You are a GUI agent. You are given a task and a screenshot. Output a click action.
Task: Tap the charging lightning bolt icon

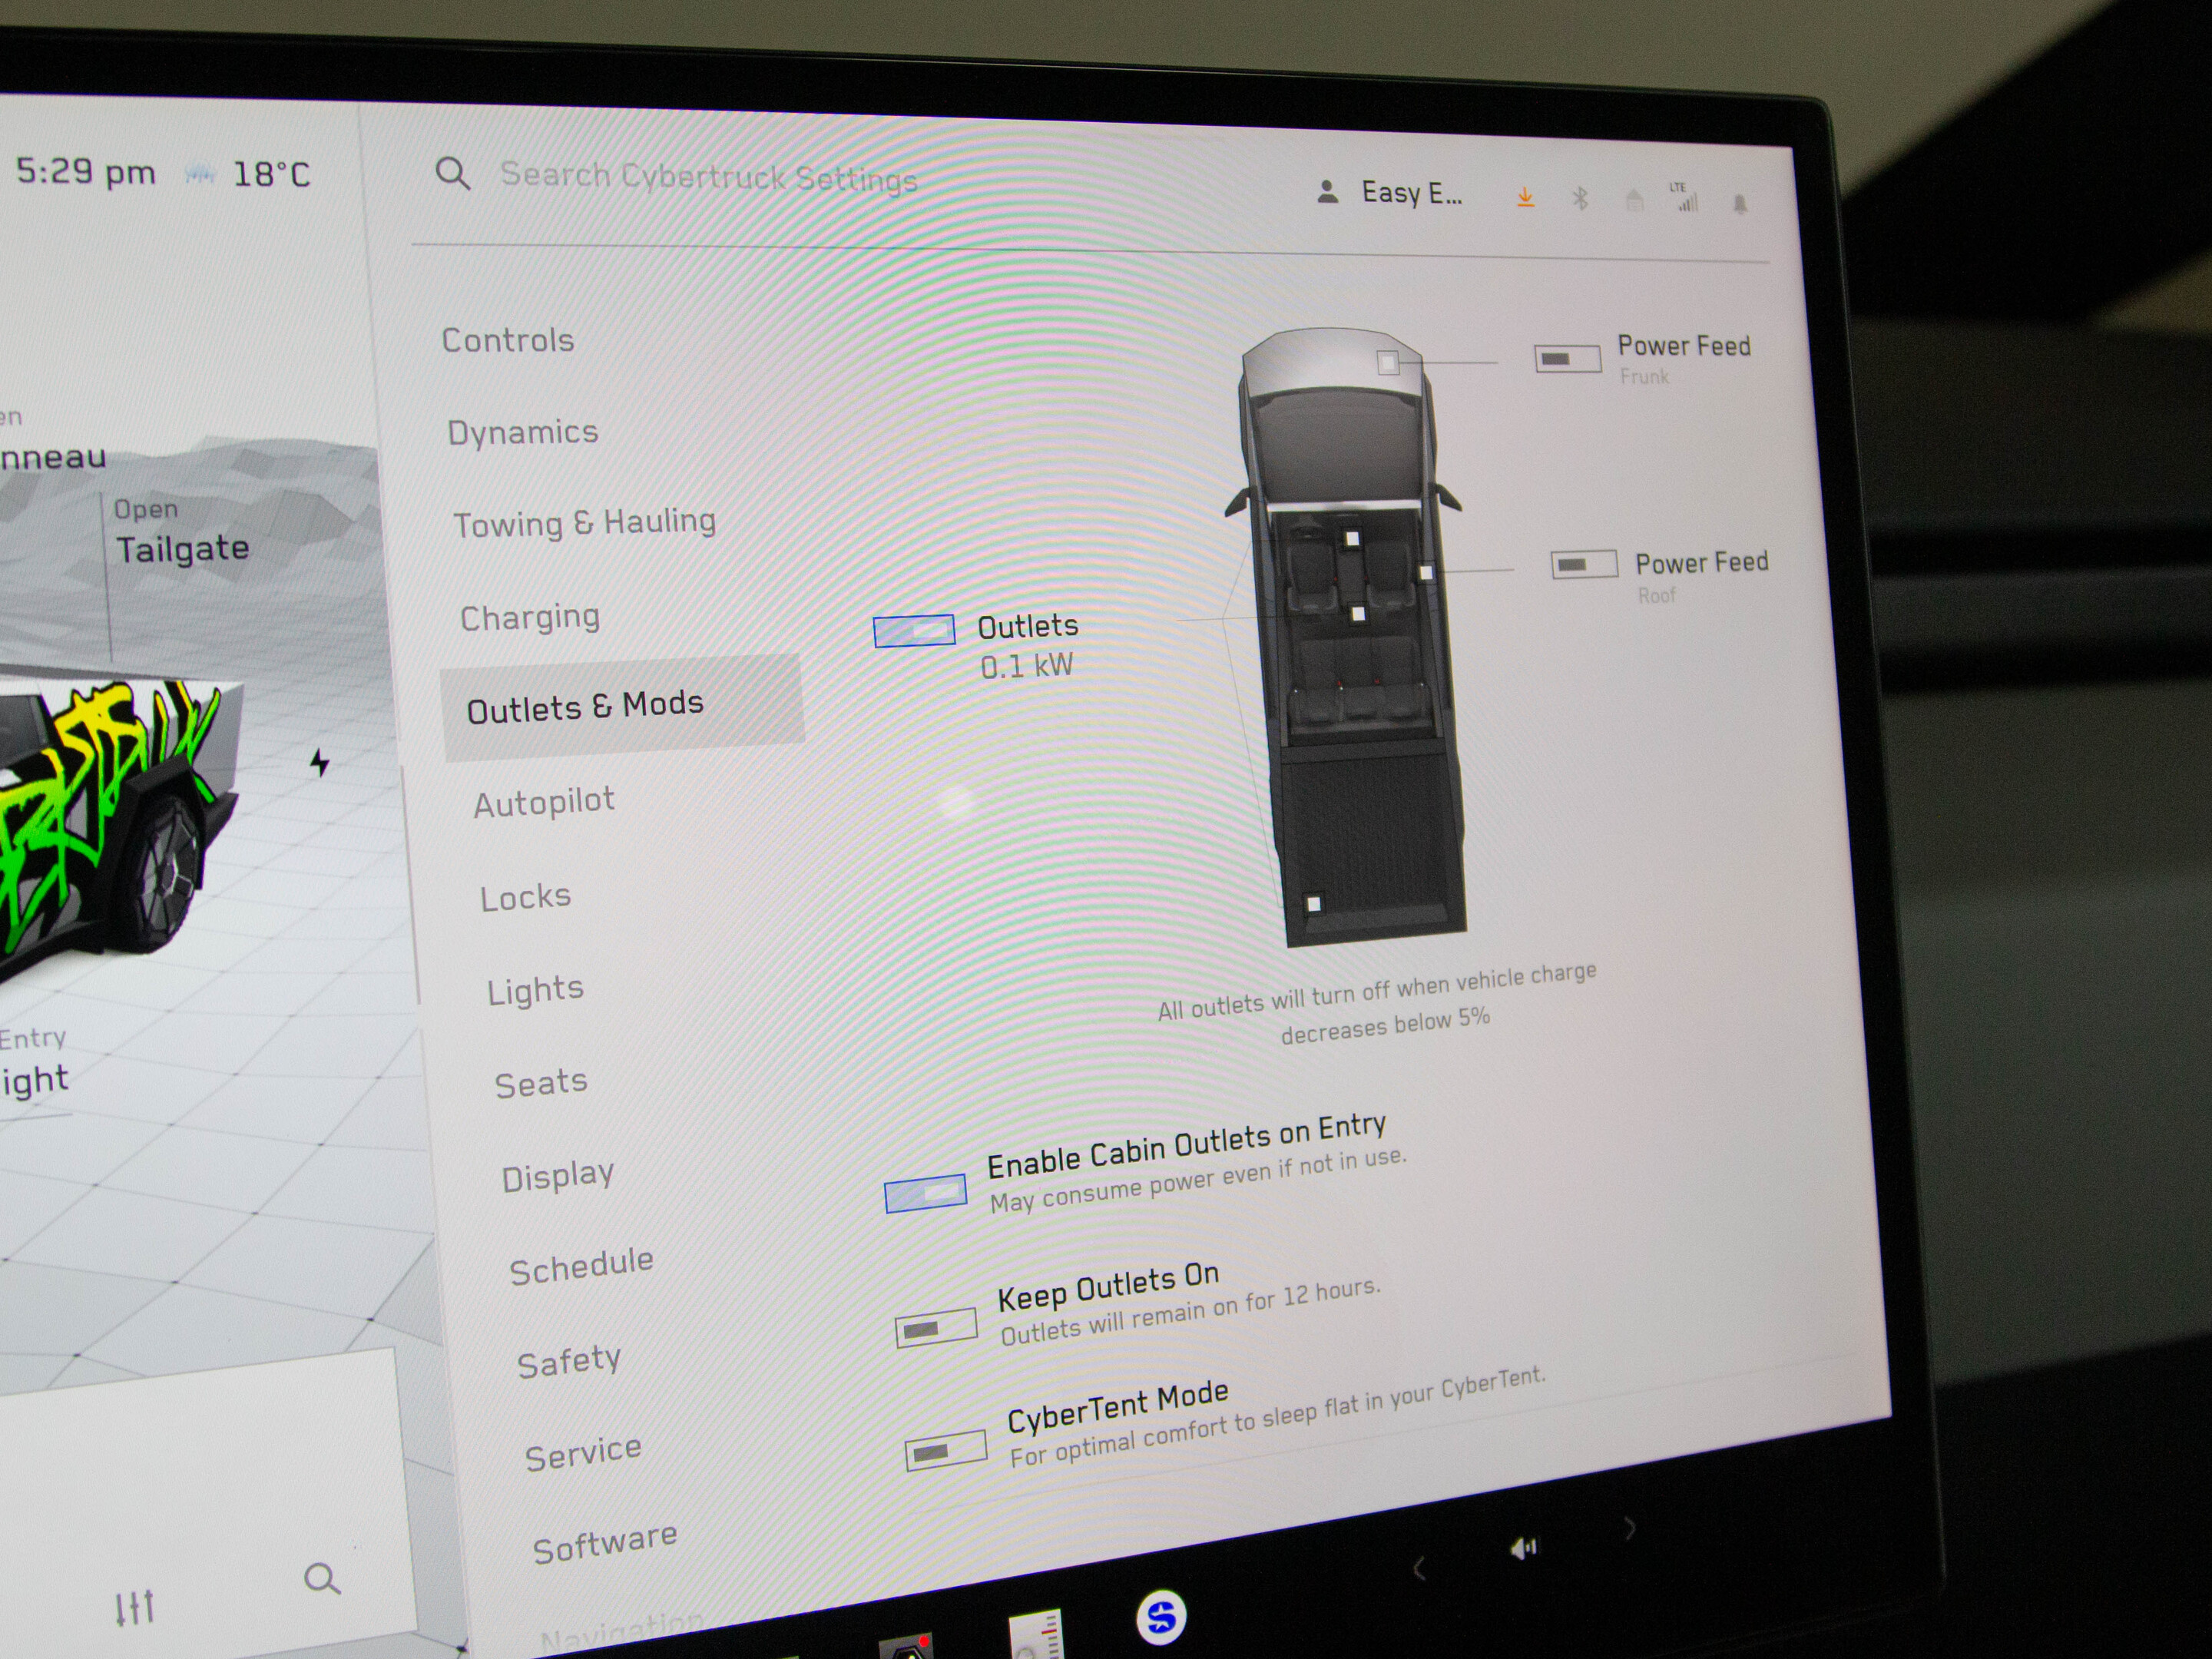(319, 763)
